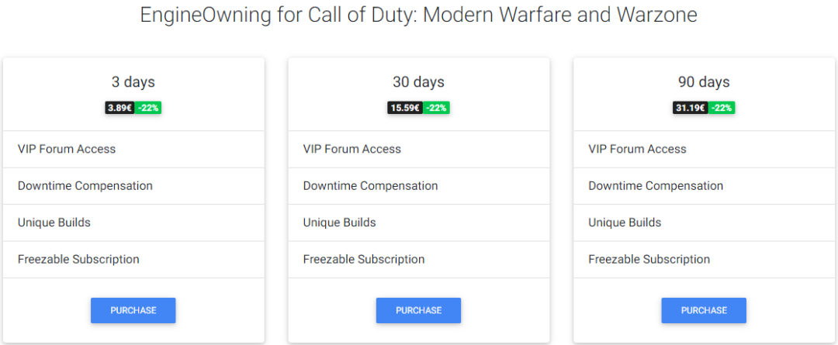Click the -22% discount tag on 90 days plan
Screen dimensions: 838x345
pyautogui.click(x=722, y=108)
